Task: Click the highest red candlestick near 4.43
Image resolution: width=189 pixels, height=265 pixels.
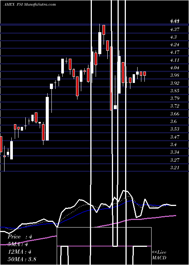Action: click(104, 30)
